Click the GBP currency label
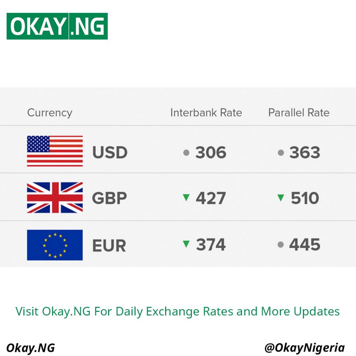The height and width of the screenshot is (356, 356). tap(109, 198)
